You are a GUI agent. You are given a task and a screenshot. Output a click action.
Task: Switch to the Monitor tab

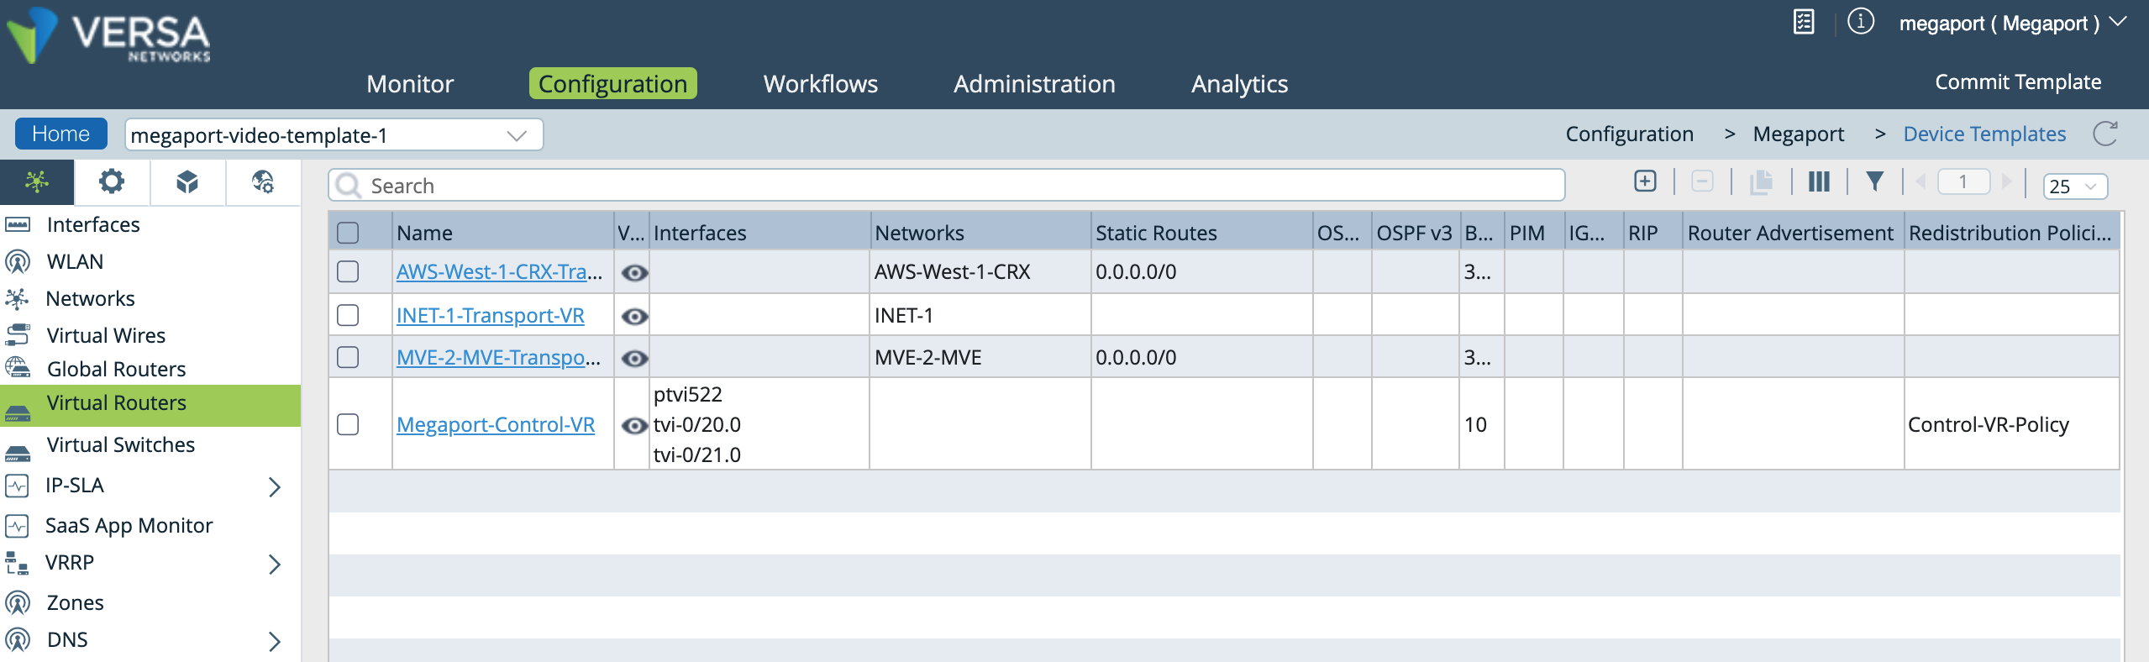tap(410, 84)
